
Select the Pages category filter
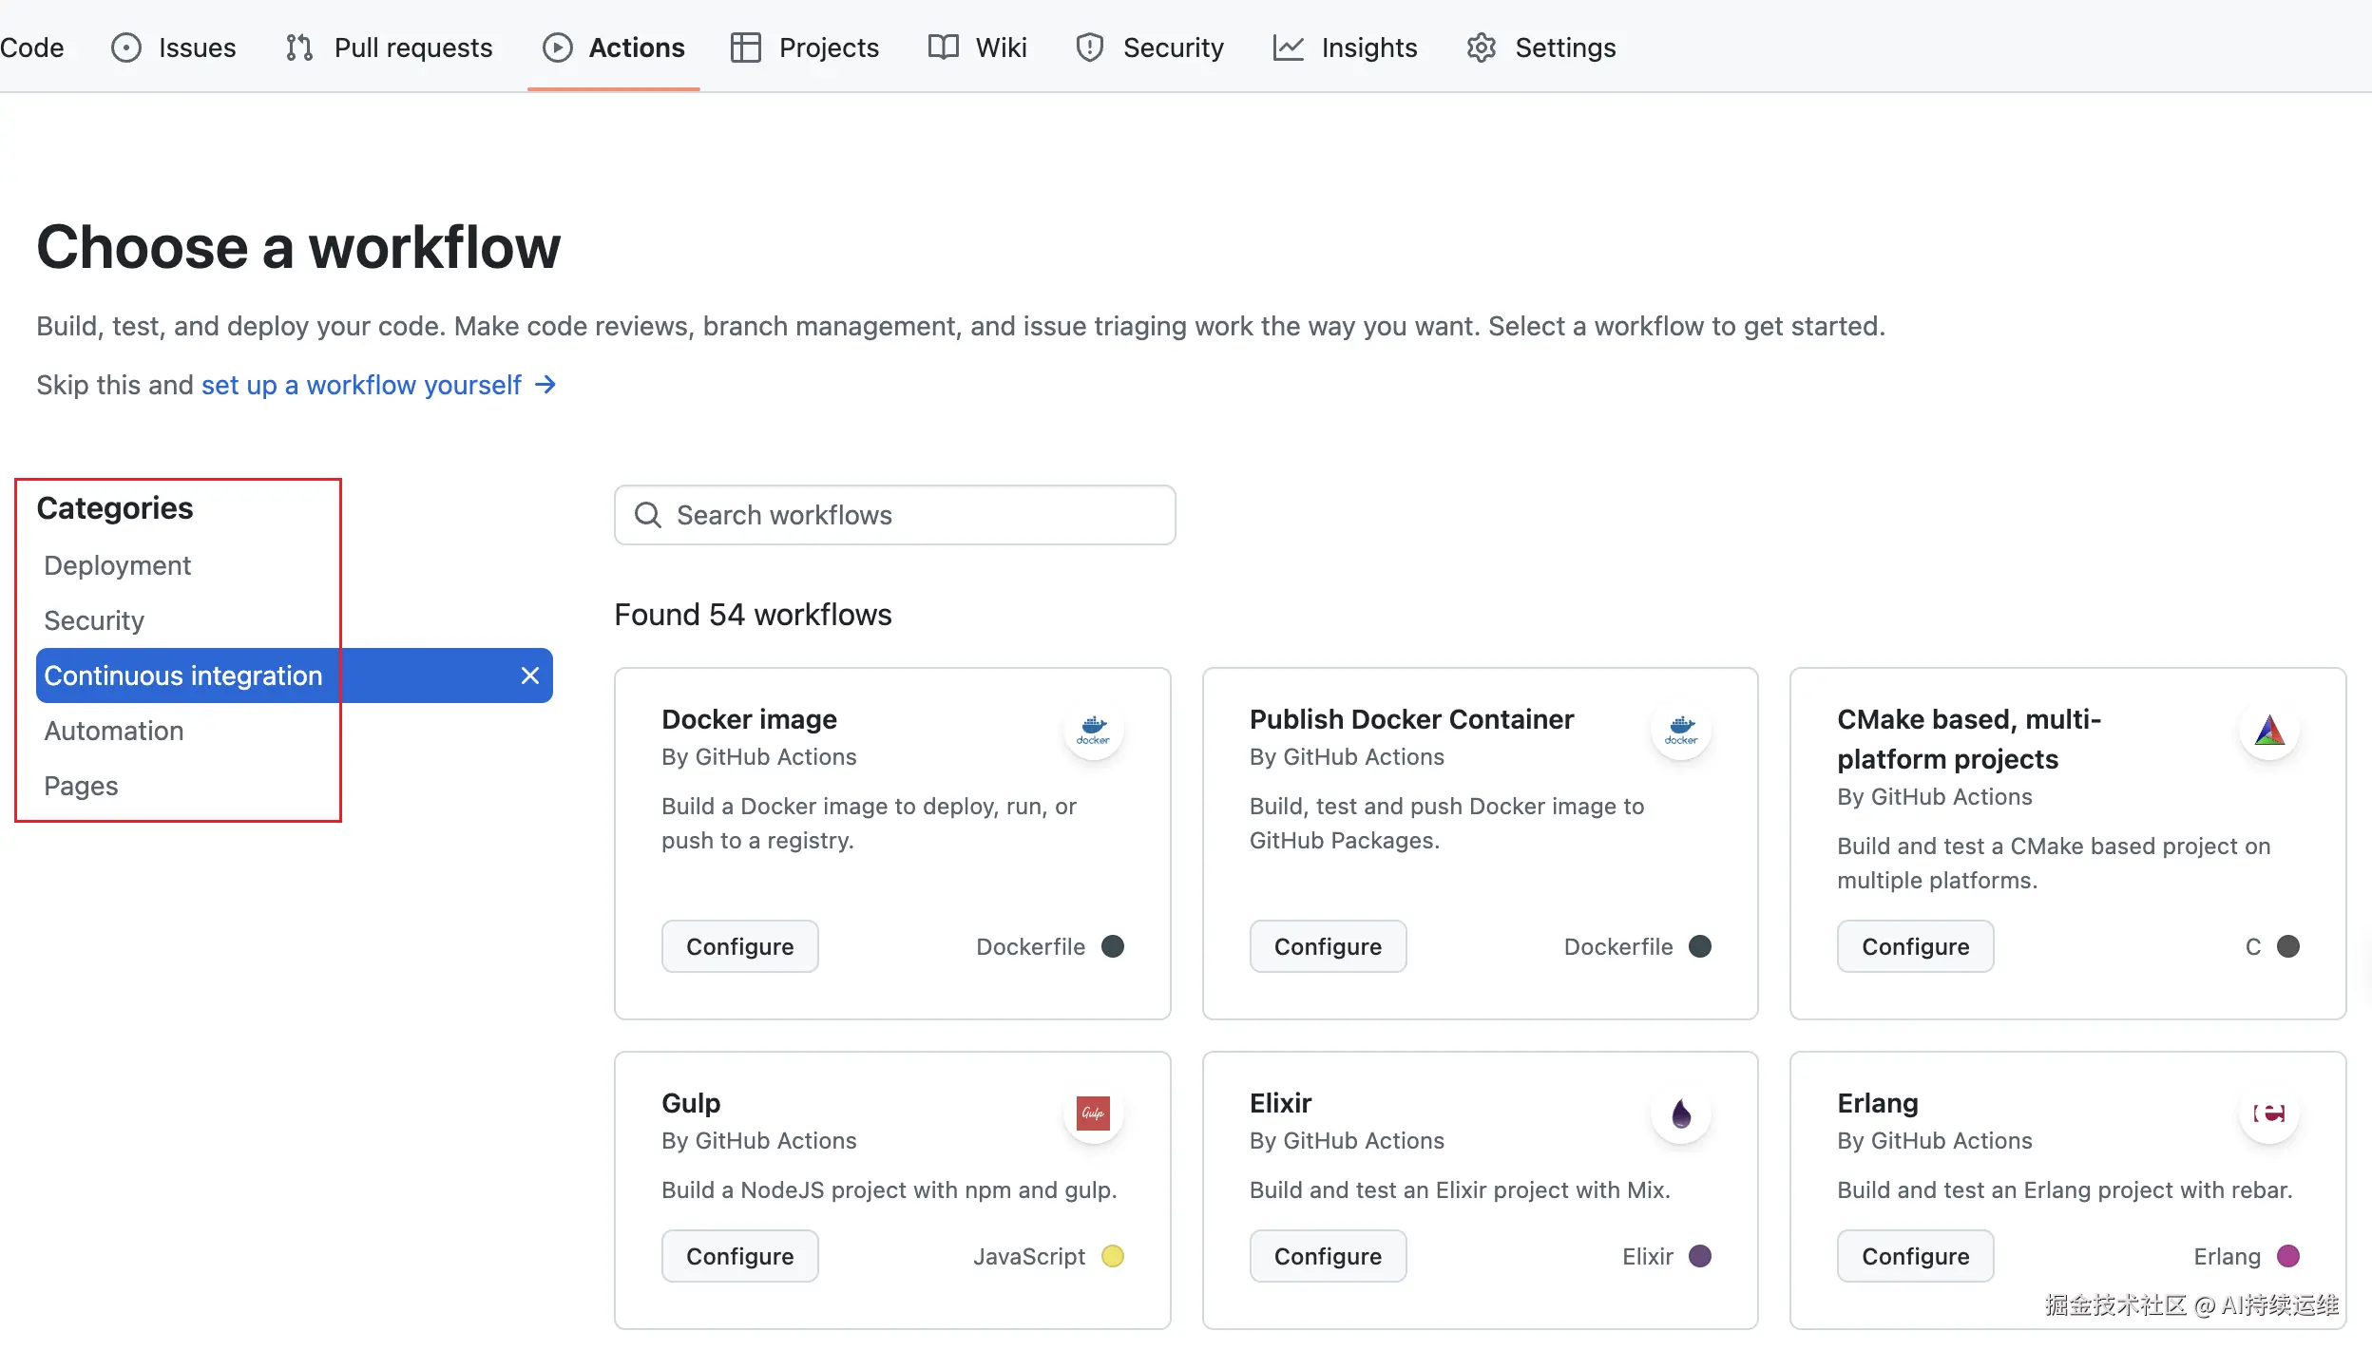(x=81, y=786)
